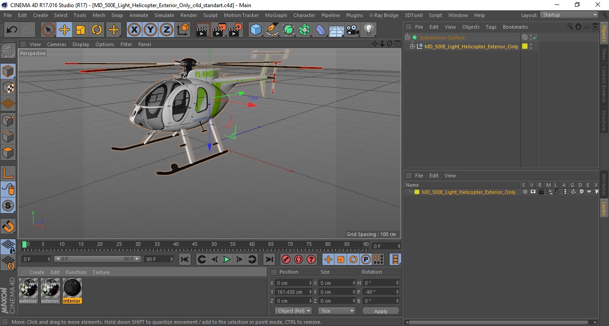The width and height of the screenshot is (609, 326).
Task: Click frame 45 on the timeline ruler
Action: [195, 245]
